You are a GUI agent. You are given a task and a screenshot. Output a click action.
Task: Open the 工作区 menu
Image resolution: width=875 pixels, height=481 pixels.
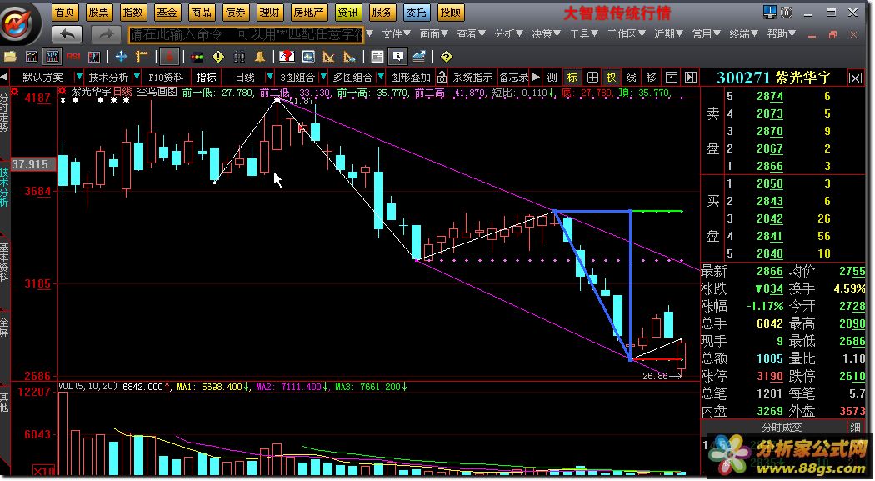pyautogui.click(x=626, y=34)
